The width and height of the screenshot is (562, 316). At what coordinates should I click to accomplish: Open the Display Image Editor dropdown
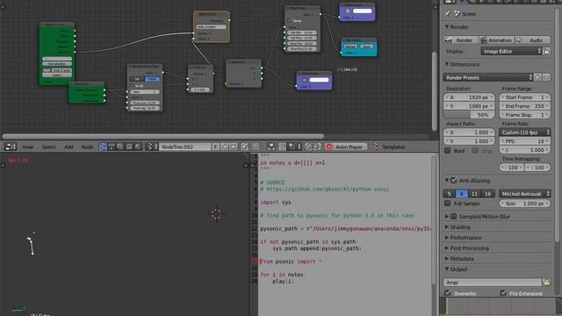pos(511,52)
